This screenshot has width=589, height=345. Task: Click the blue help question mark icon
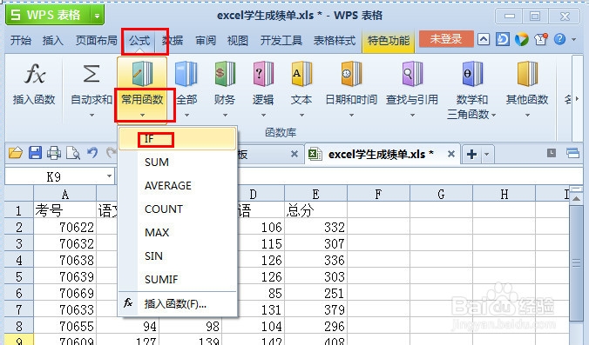click(559, 39)
